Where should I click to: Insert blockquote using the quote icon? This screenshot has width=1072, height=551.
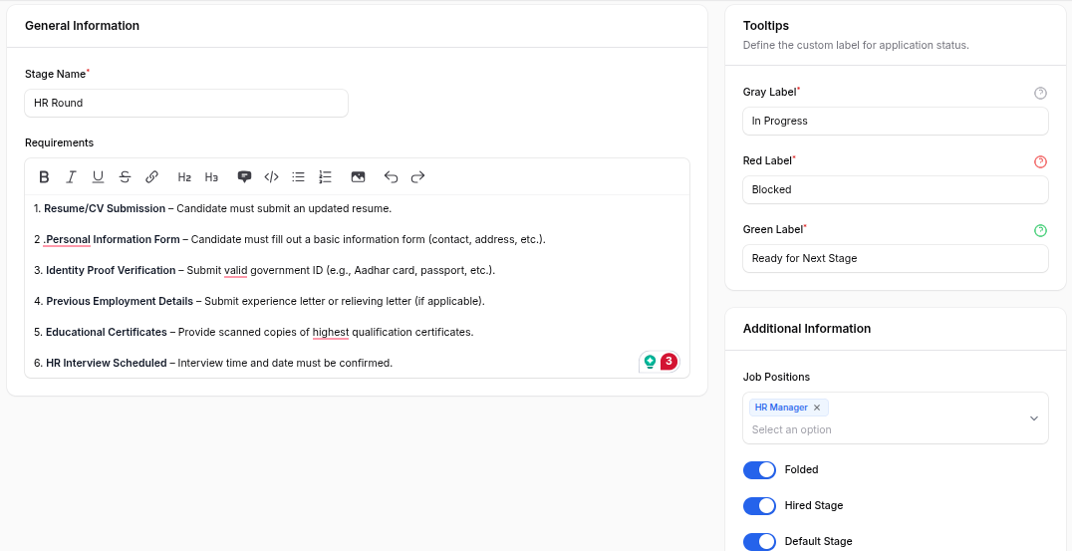coord(244,177)
